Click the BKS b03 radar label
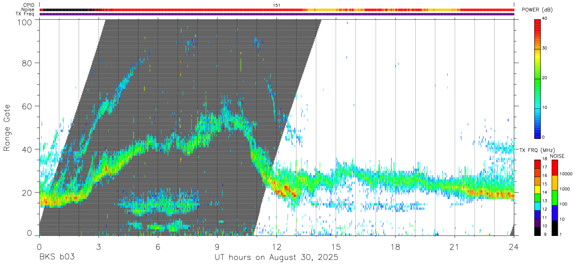 [x=56, y=258]
